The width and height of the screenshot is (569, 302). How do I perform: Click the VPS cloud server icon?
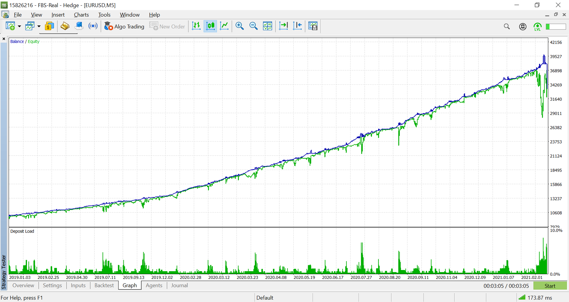pyautogui.click(x=79, y=26)
